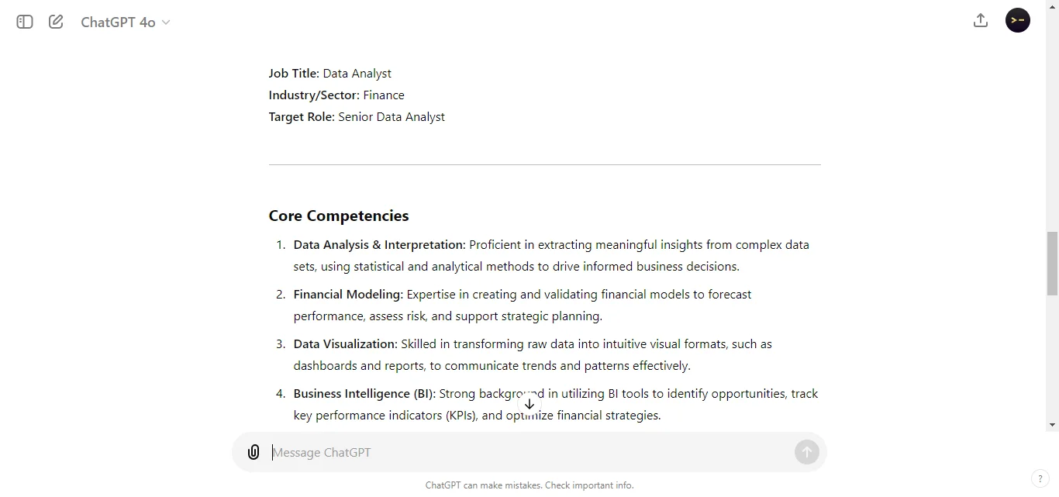Select the Financial Modeling list item title
1059x497 pixels.
click(348, 295)
